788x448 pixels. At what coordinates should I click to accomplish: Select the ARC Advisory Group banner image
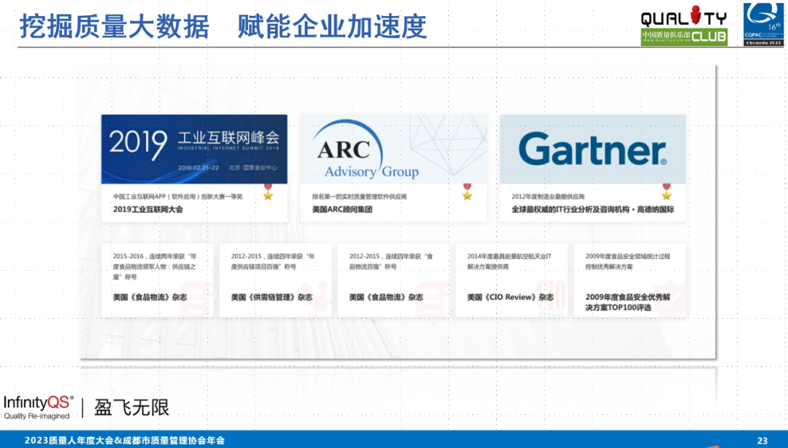coord(393,149)
